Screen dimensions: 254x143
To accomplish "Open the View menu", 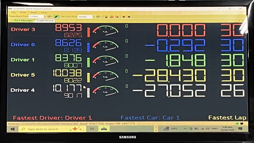I will pyautogui.click(x=23, y=12).
